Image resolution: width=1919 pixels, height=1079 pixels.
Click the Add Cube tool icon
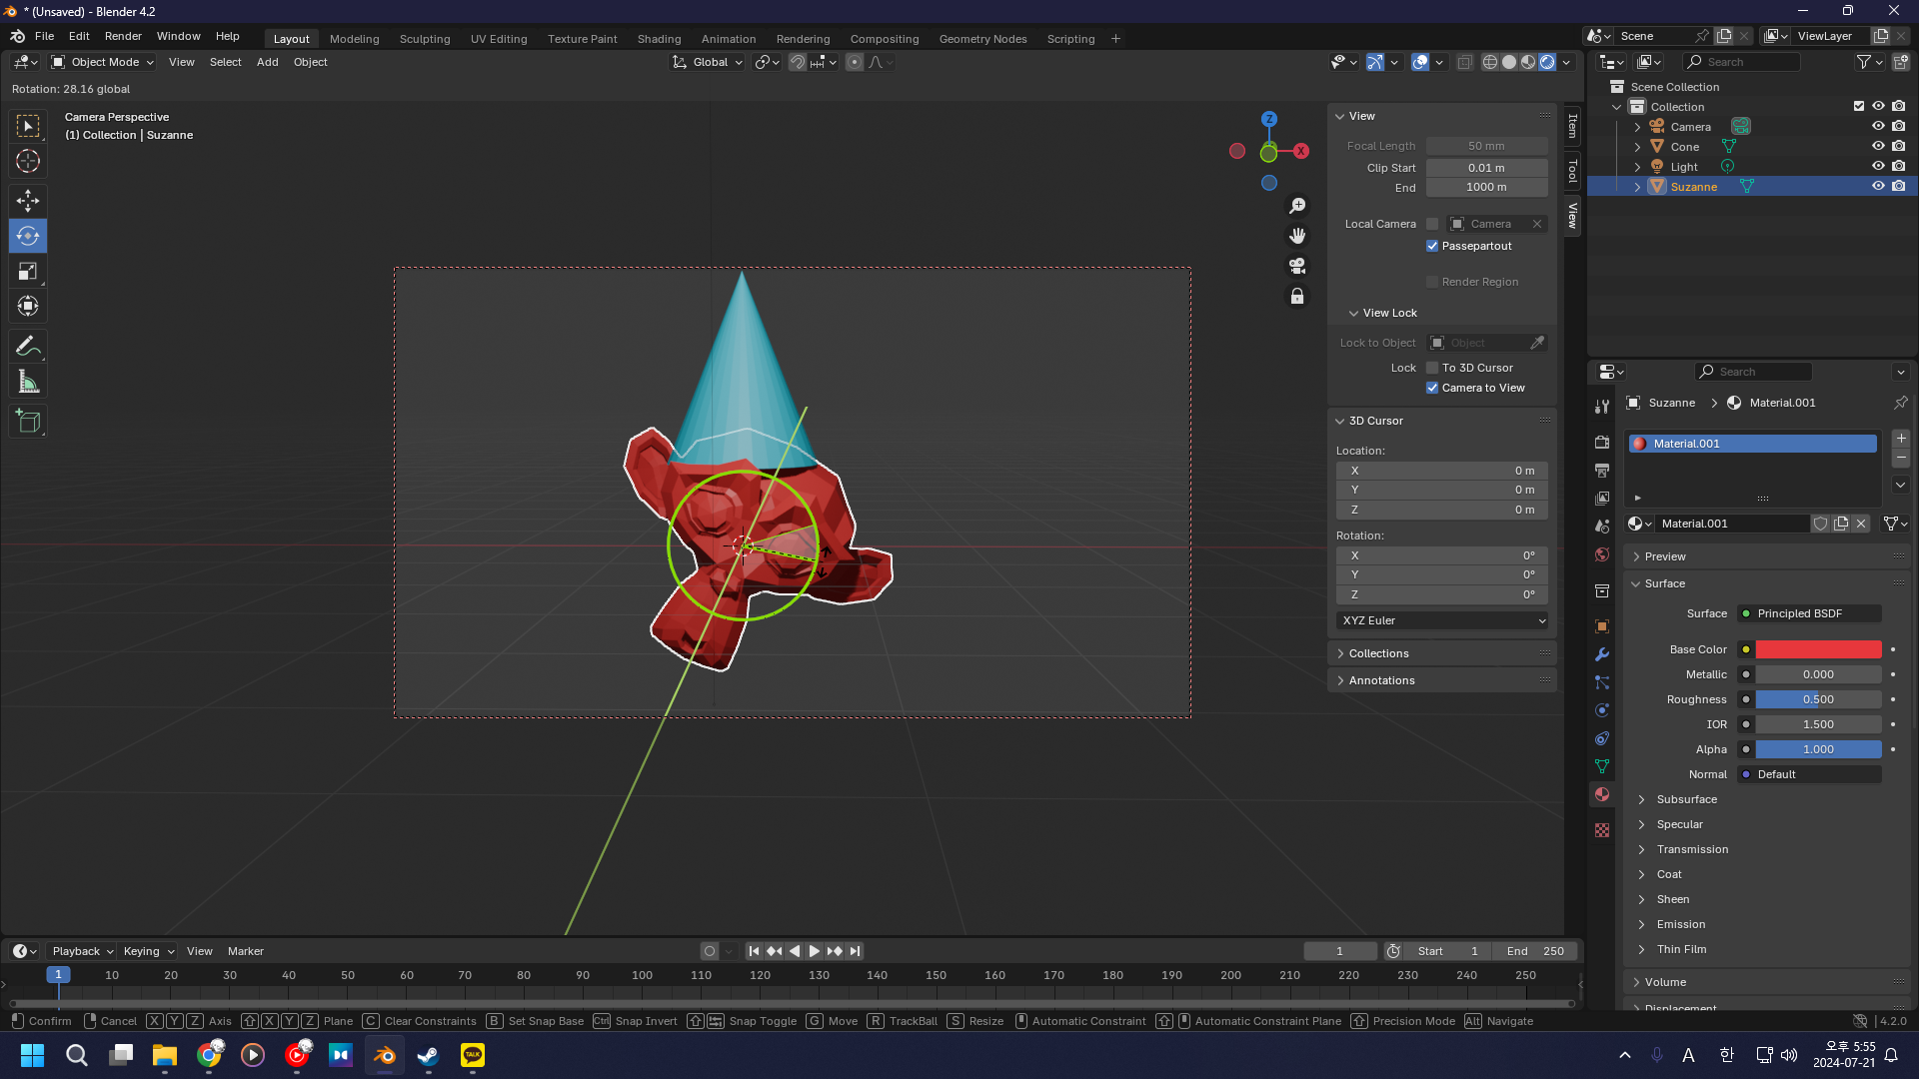coord(28,422)
